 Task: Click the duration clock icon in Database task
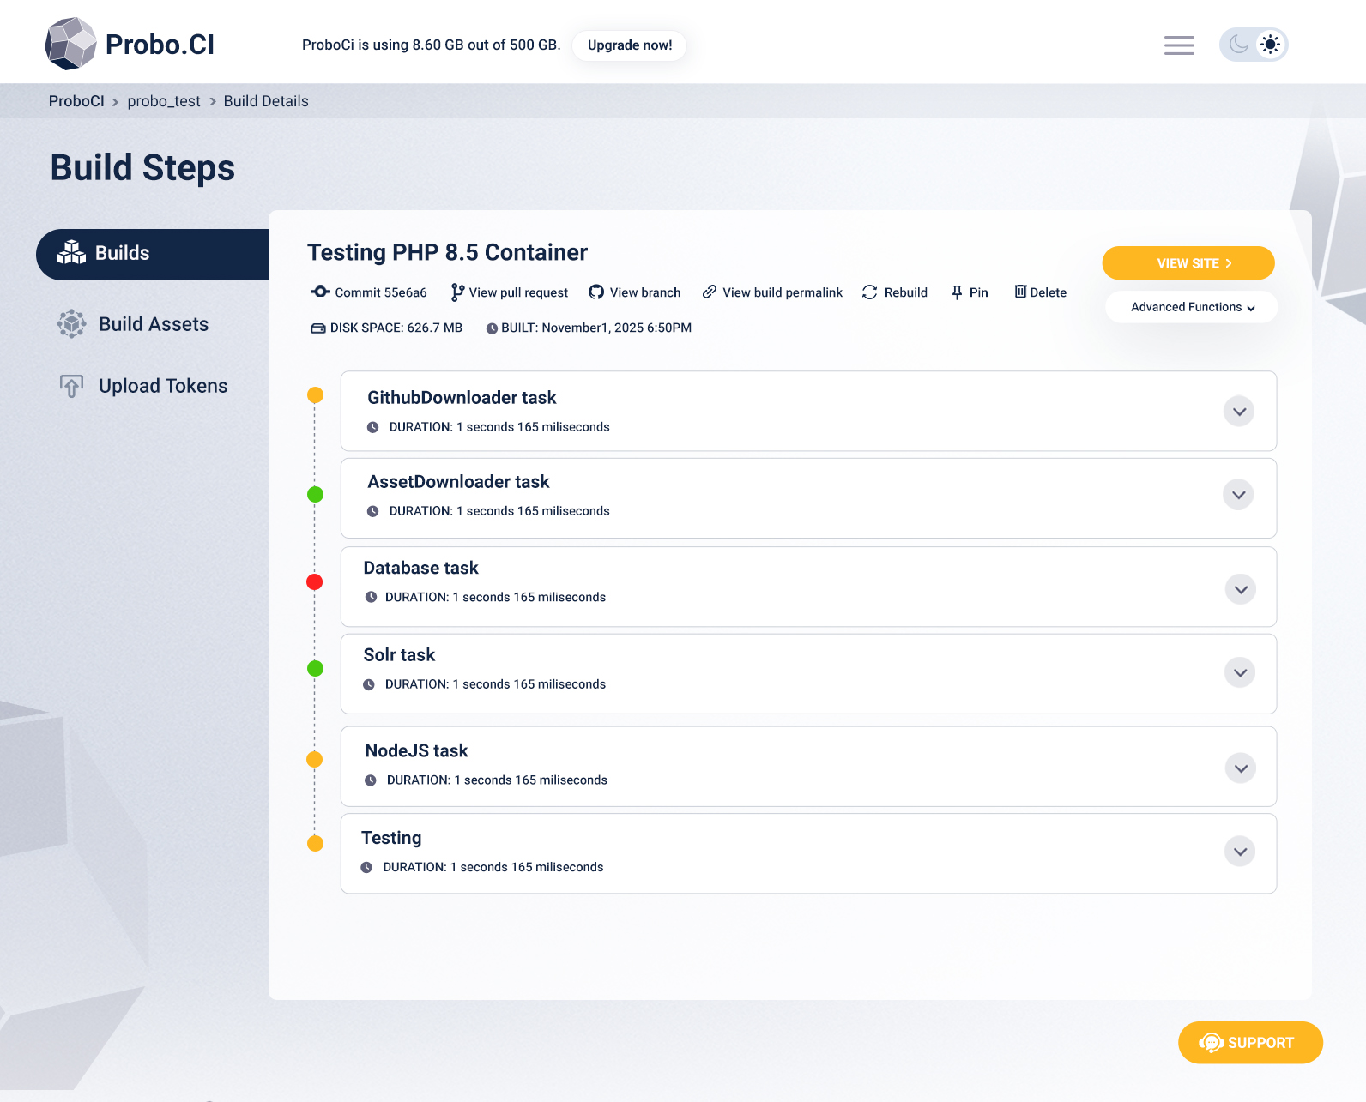pyautogui.click(x=371, y=597)
